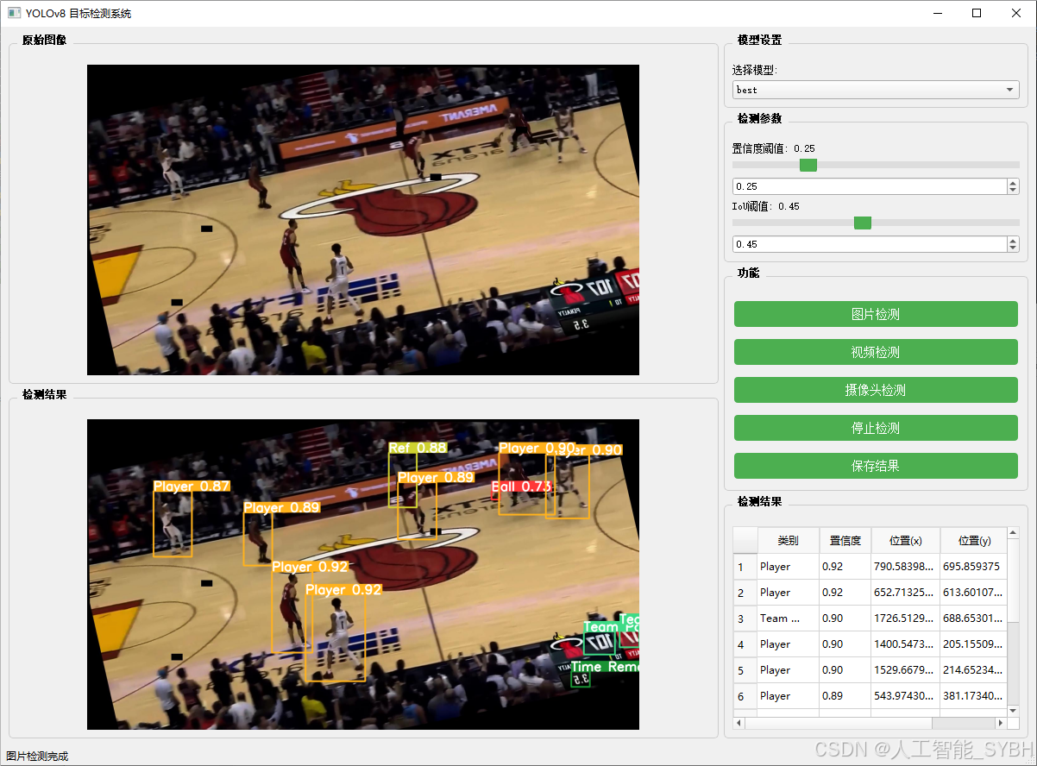The height and width of the screenshot is (766, 1037).
Task: Click the 1529.6679... position cell
Action: click(x=905, y=670)
